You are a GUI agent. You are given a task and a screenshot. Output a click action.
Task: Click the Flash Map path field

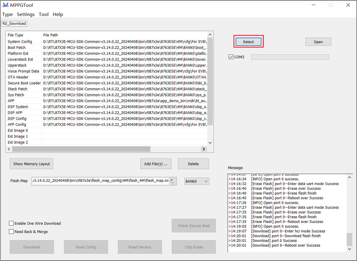point(100,181)
